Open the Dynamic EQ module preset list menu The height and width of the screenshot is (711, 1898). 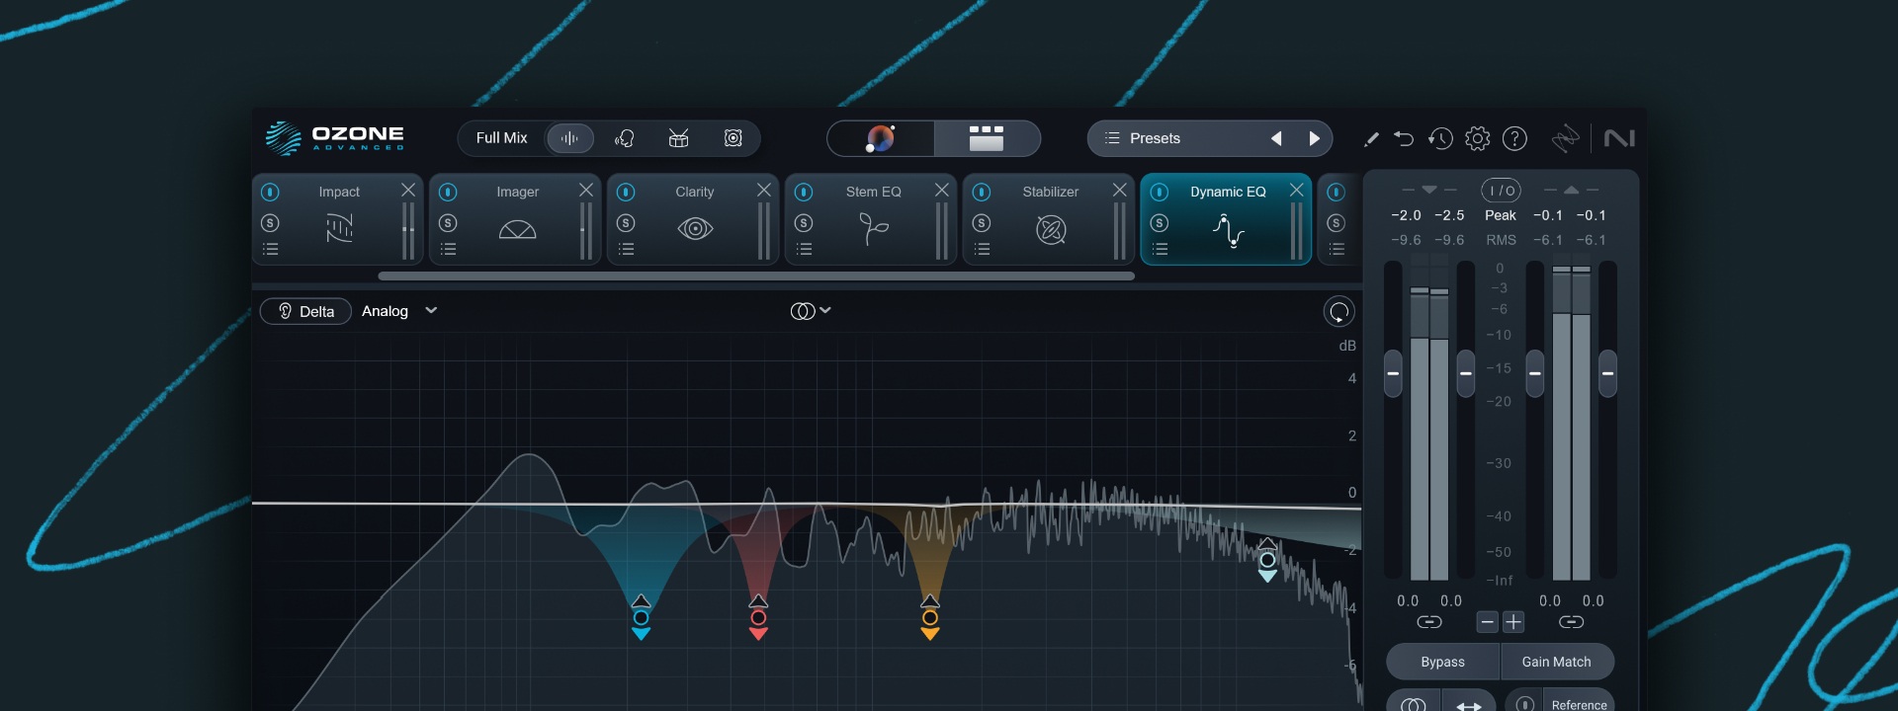point(1160,249)
